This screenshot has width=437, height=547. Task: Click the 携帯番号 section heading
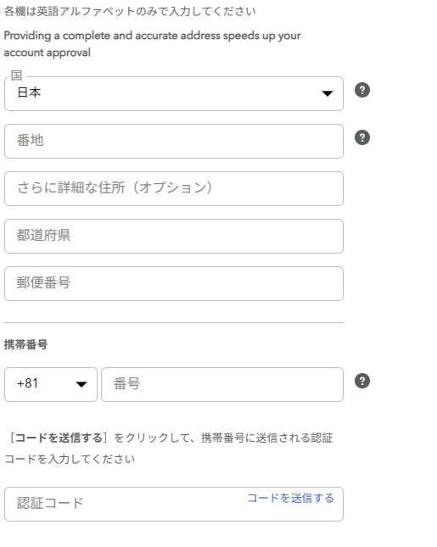(25, 344)
